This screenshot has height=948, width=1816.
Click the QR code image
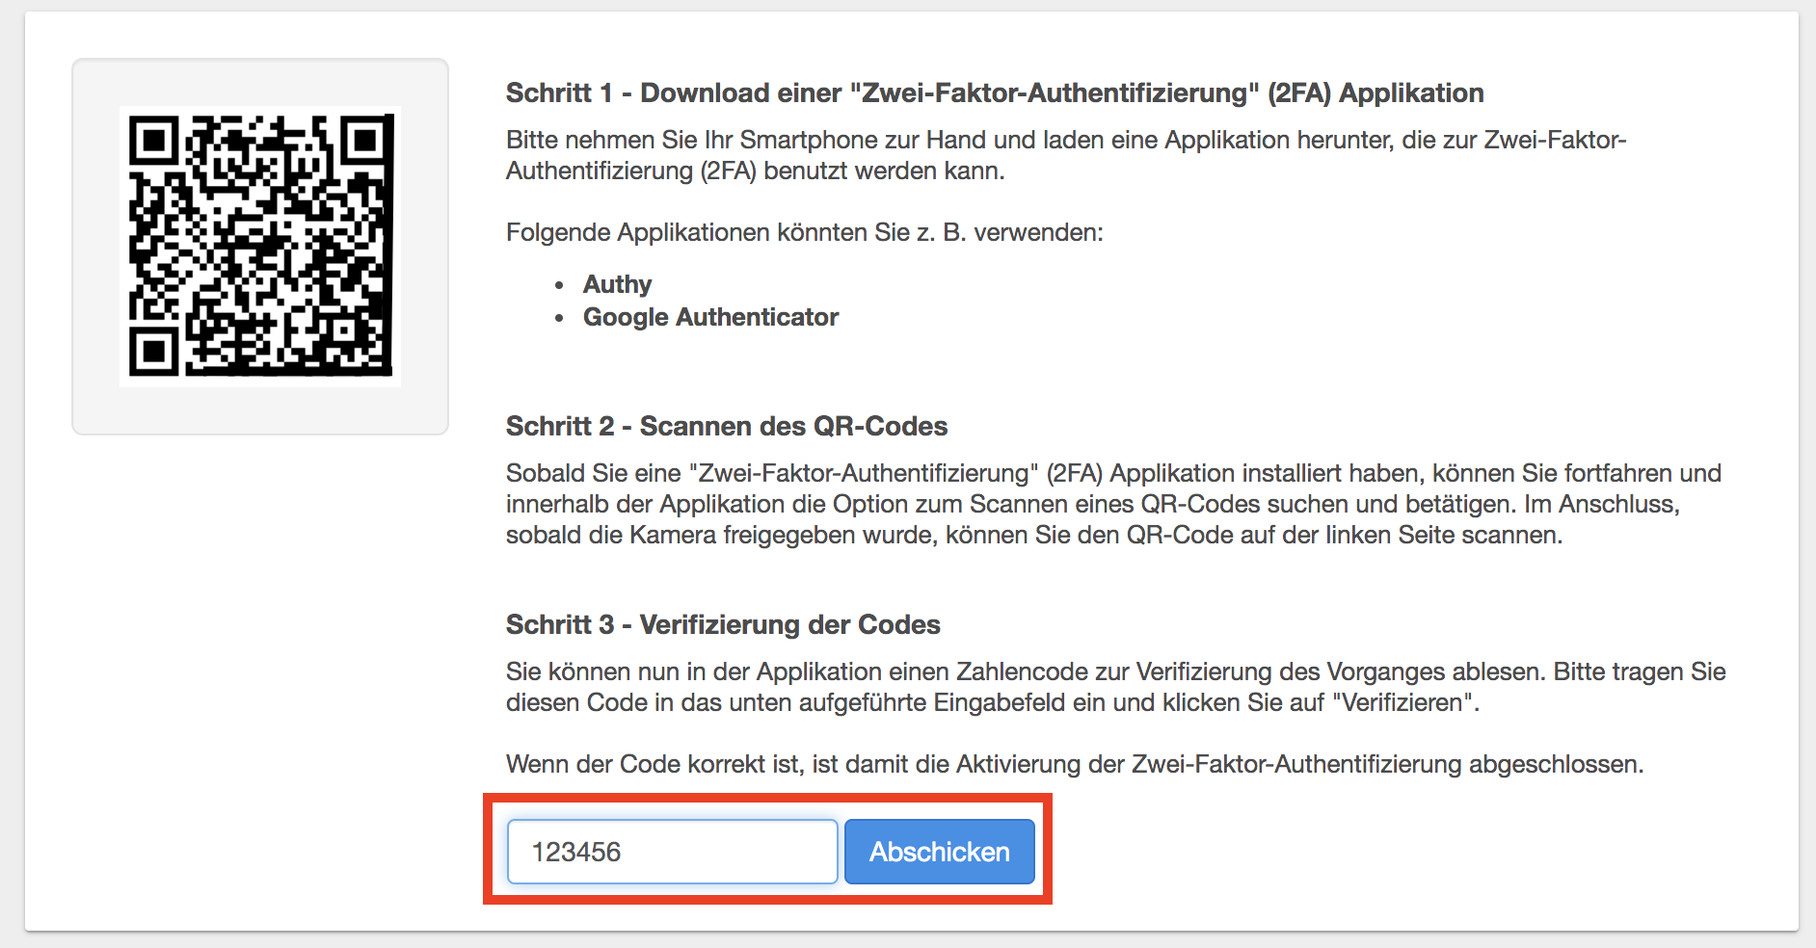click(260, 247)
